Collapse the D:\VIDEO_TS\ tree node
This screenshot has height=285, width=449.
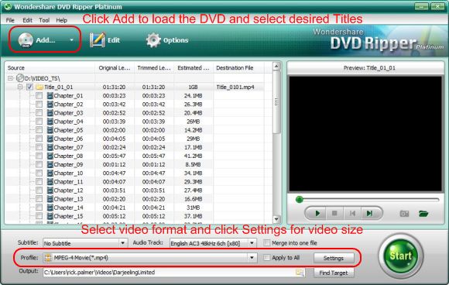pyautogui.click(x=11, y=78)
